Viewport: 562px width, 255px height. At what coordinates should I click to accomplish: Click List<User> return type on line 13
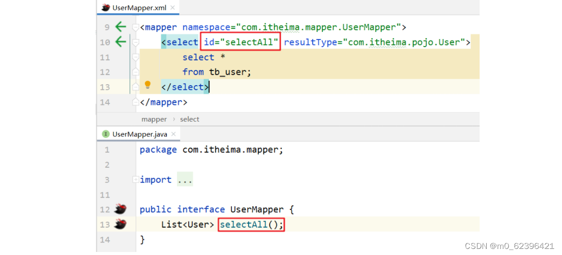pyautogui.click(x=188, y=224)
